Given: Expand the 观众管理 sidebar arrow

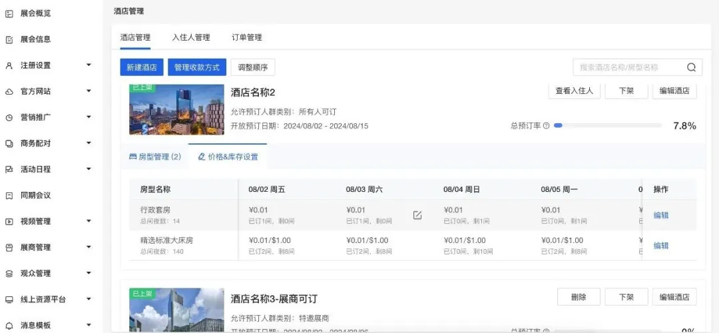Looking at the screenshot, I should pyautogui.click(x=89, y=273).
